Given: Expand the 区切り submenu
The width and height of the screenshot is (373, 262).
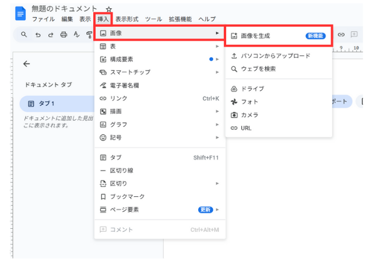Looking at the screenshot, I should click(x=159, y=183).
